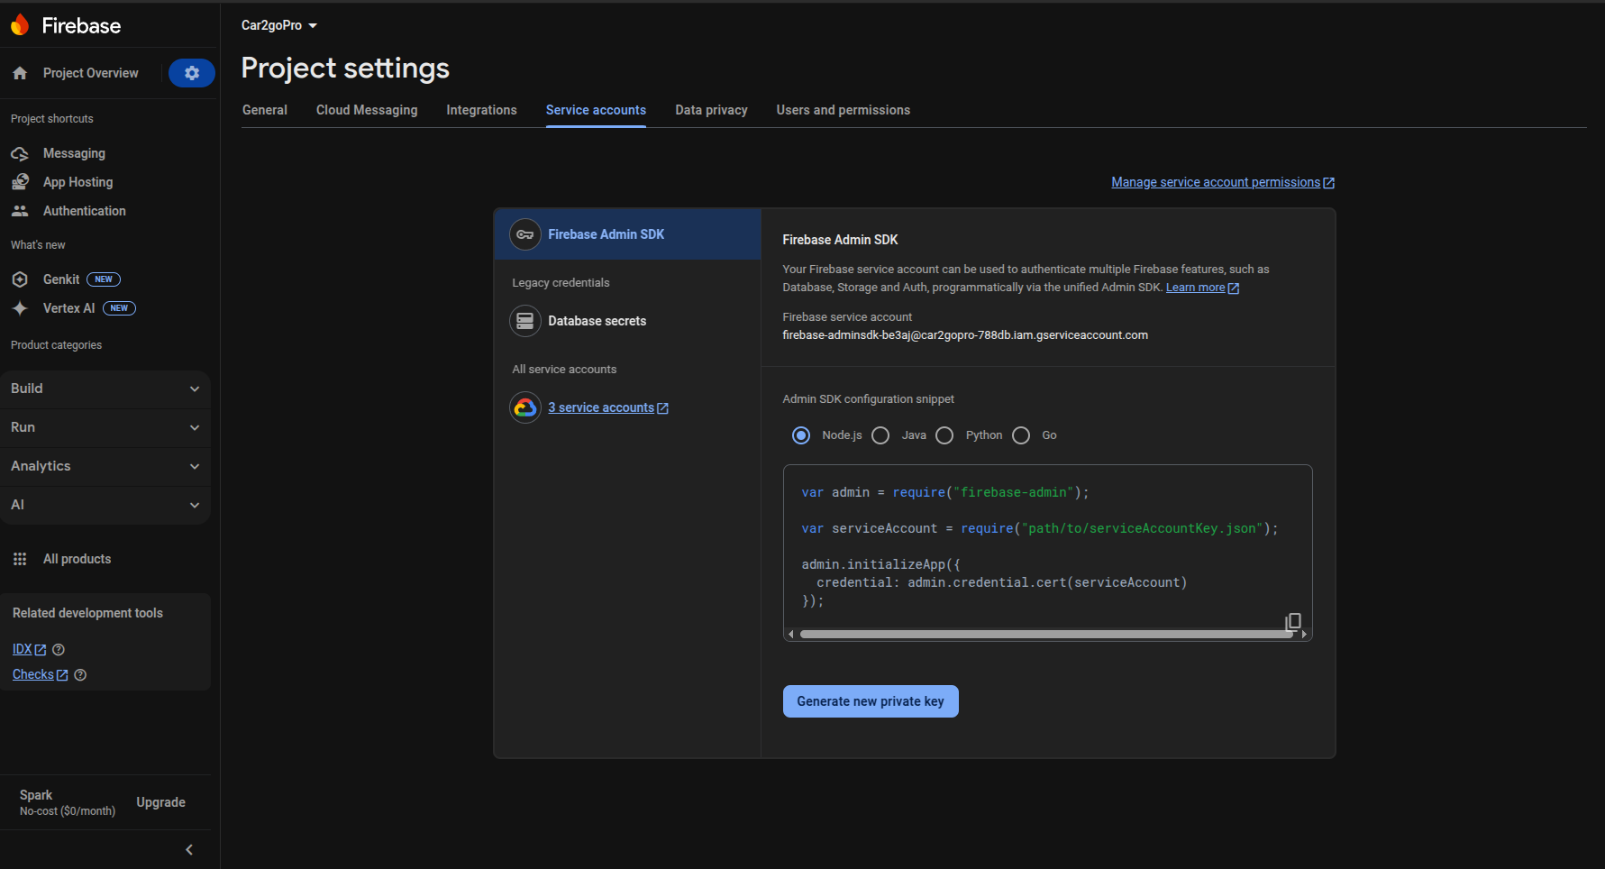This screenshot has width=1605, height=869.
Task: Click the Database secrets storage icon
Action: tap(525, 321)
